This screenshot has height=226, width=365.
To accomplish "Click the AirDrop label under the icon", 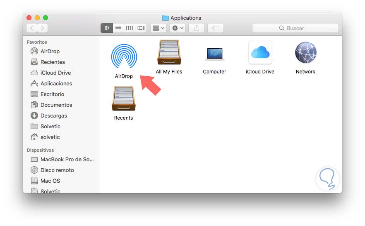I will (x=124, y=76).
